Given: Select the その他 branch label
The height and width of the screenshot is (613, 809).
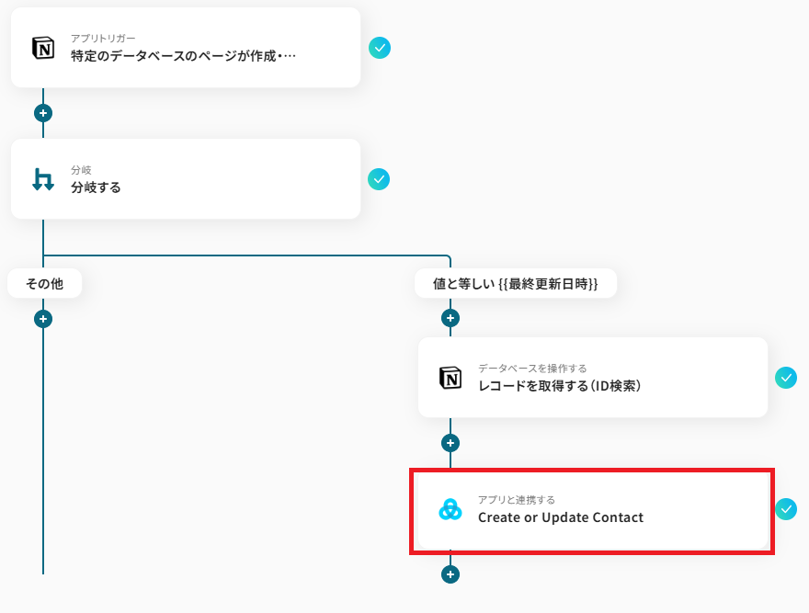Looking at the screenshot, I should (44, 284).
